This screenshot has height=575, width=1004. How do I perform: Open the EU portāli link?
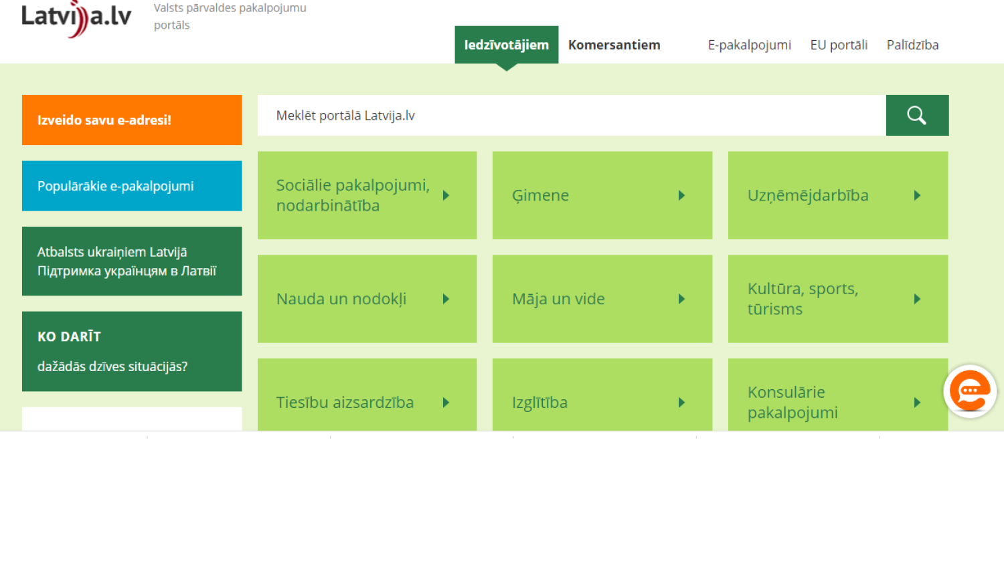[x=839, y=45]
